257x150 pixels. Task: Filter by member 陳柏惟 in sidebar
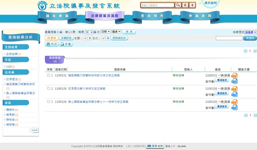coord(12,120)
